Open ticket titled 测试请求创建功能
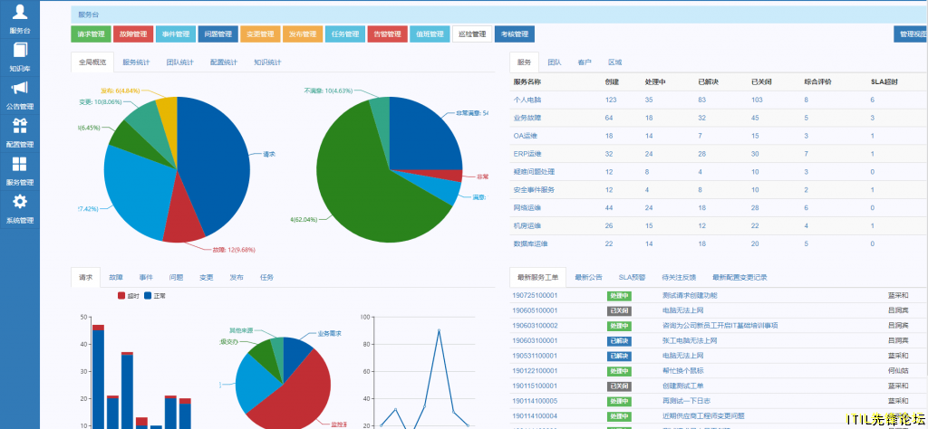Screen dimensions: 928x429 [x=690, y=295]
